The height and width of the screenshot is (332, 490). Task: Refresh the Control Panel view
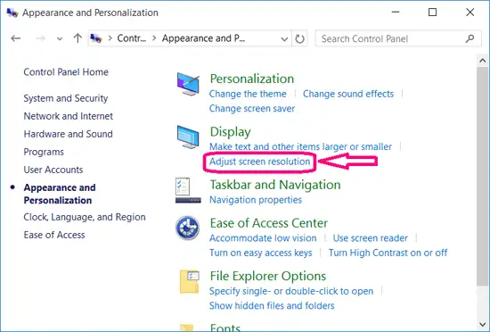pyautogui.click(x=299, y=38)
